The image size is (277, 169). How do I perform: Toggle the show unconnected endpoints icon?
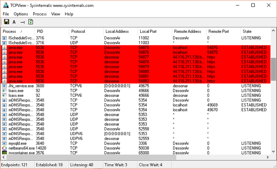pyautogui.click(x=23, y=22)
